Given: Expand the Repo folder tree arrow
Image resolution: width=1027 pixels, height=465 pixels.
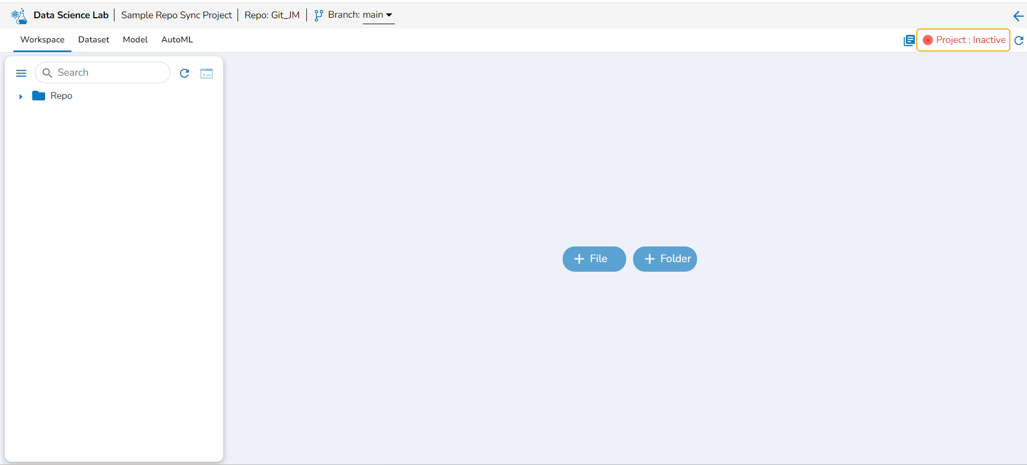Looking at the screenshot, I should tap(20, 97).
